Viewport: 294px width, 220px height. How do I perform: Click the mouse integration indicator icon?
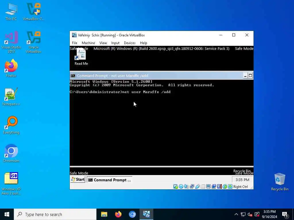[225, 186]
